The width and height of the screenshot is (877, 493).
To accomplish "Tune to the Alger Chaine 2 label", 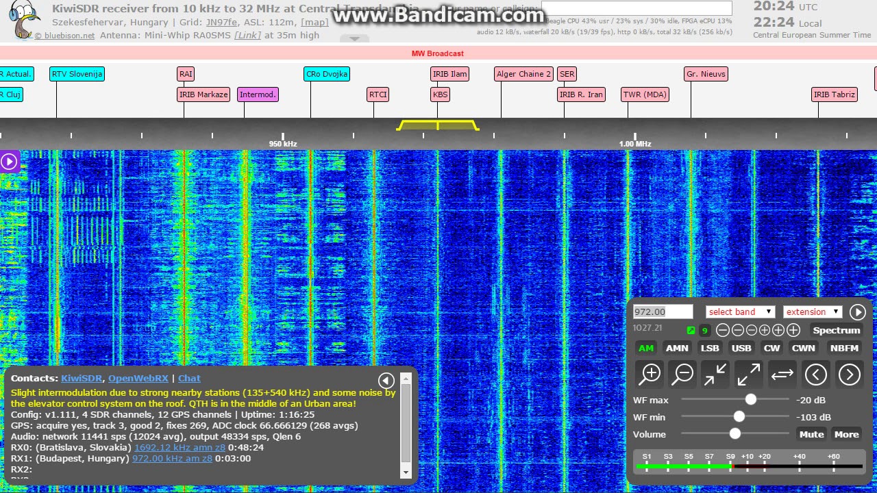I will click(523, 74).
